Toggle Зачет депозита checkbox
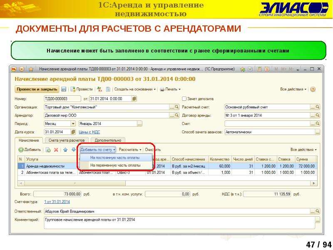Image resolution: width=333 pixels, height=250 pixels. [x=184, y=99]
